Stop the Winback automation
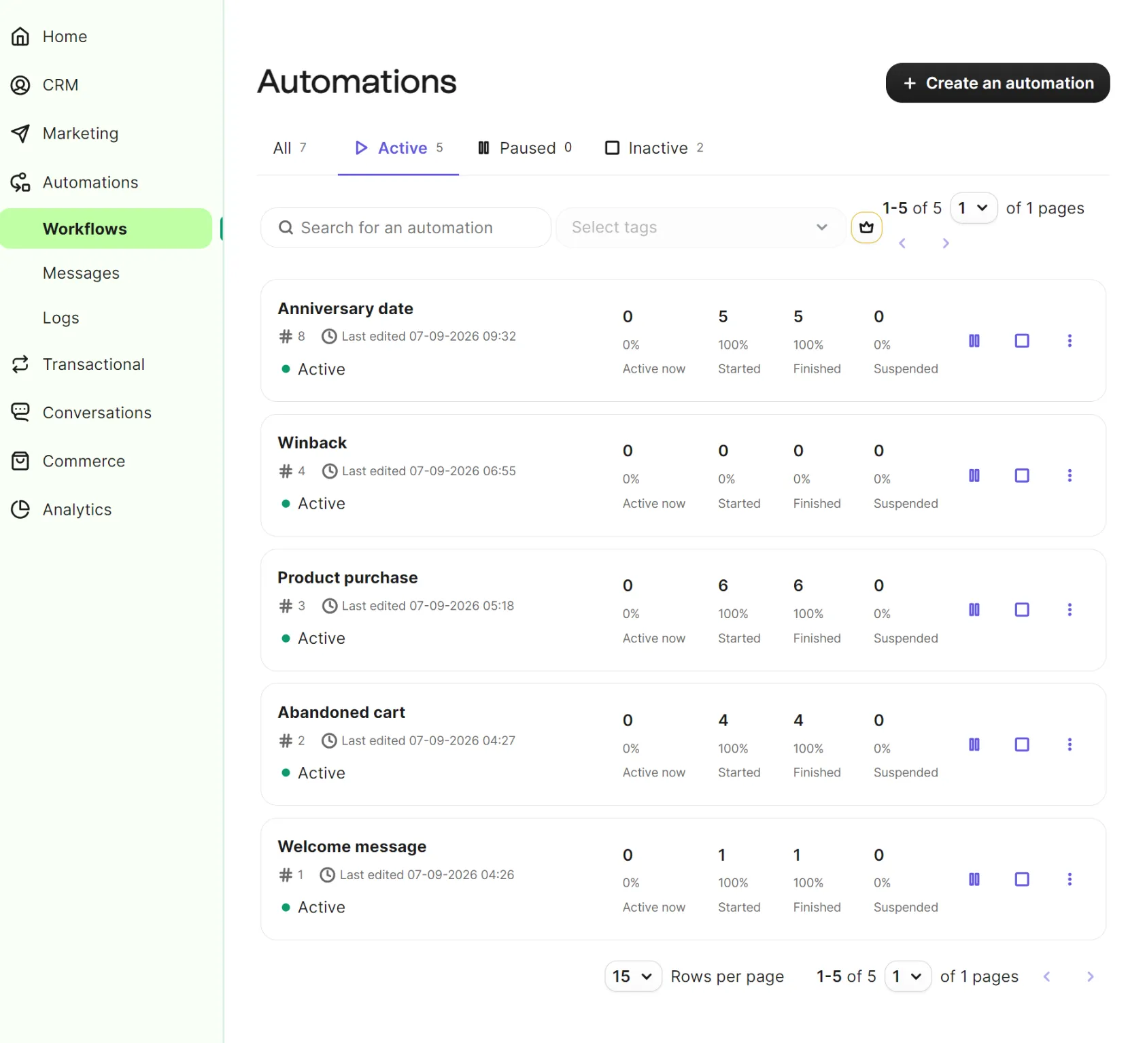This screenshot has height=1043, width=1128. tap(1021, 475)
